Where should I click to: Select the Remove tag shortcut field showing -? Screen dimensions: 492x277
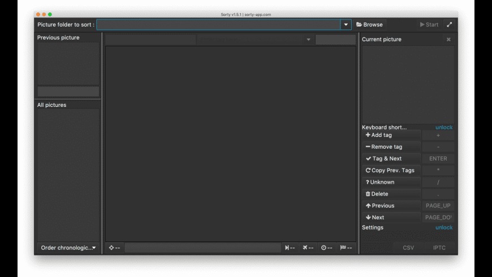(438, 147)
